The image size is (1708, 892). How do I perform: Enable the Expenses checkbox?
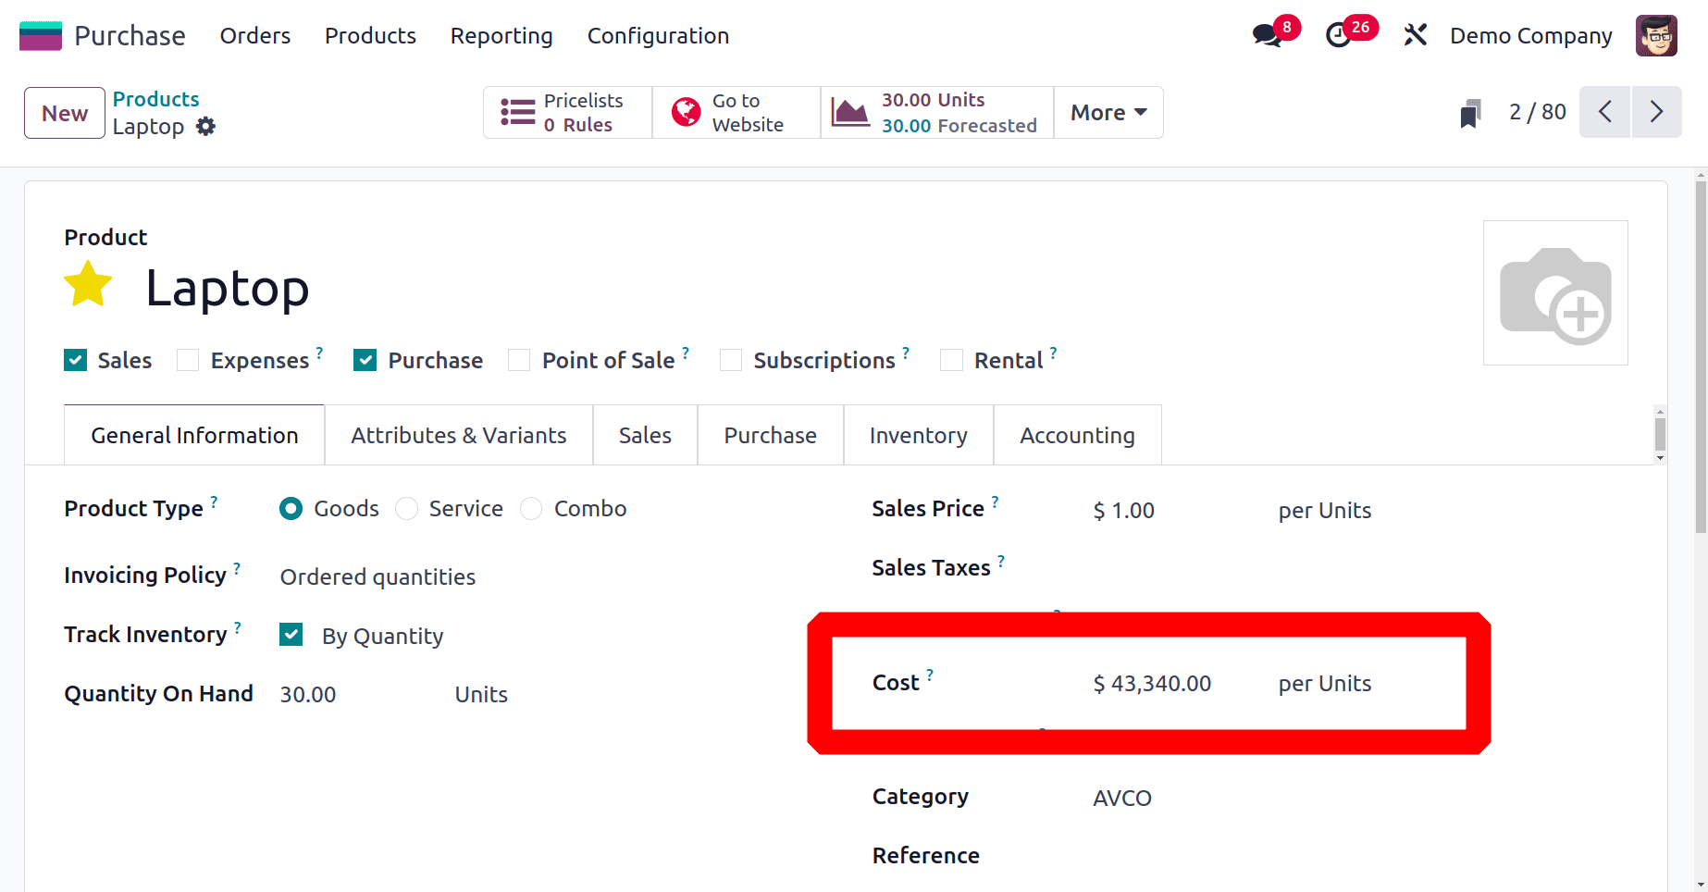click(x=188, y=360)
